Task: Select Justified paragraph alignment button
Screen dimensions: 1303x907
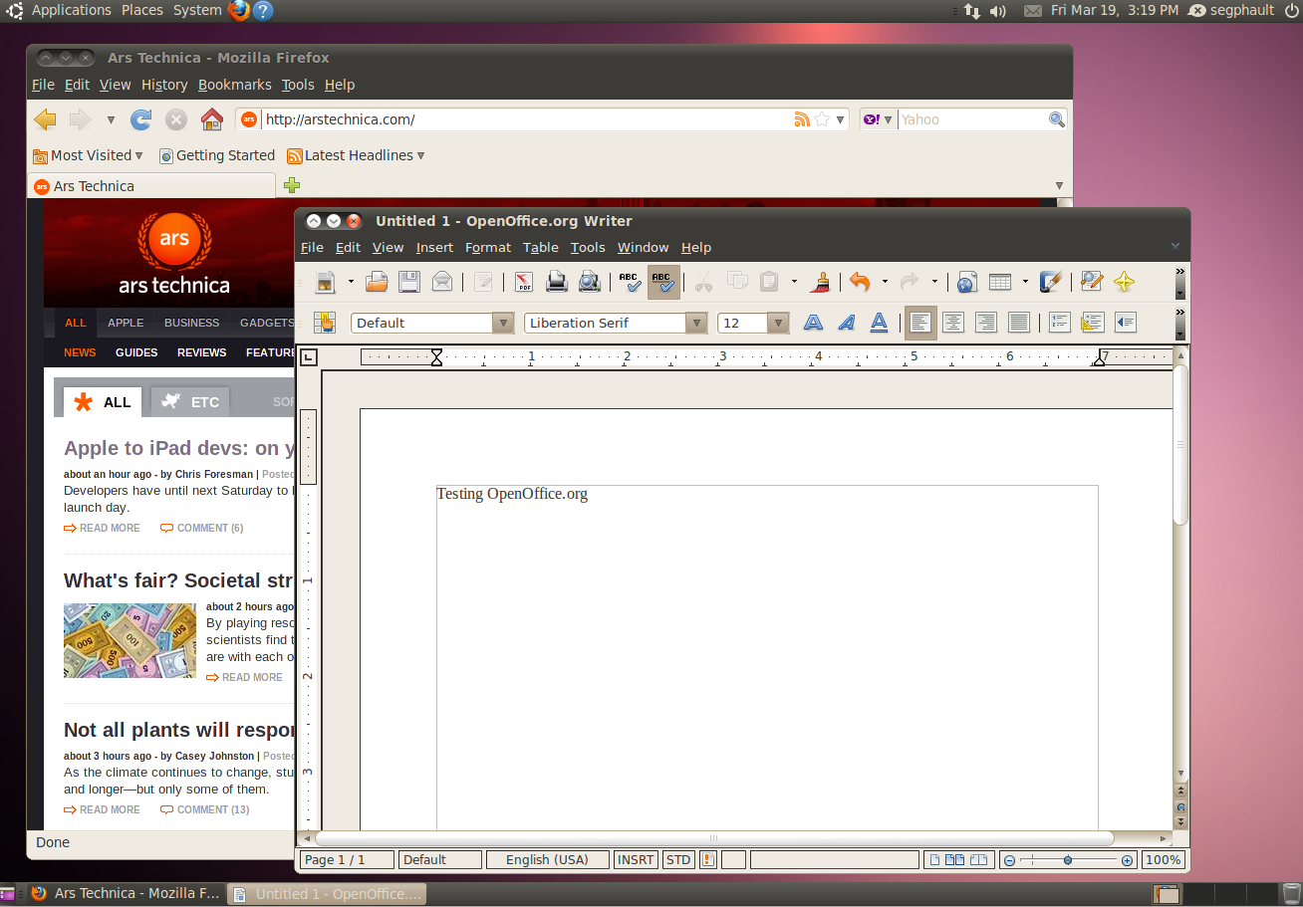Action: (1018, 323)
